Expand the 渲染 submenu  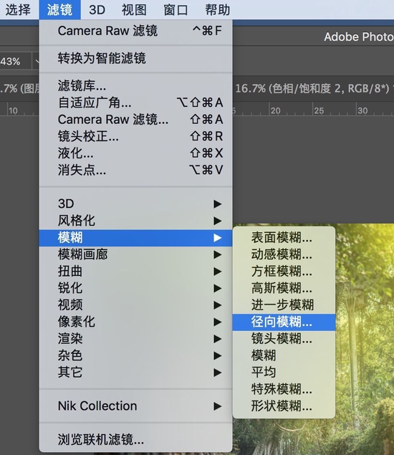135,339
